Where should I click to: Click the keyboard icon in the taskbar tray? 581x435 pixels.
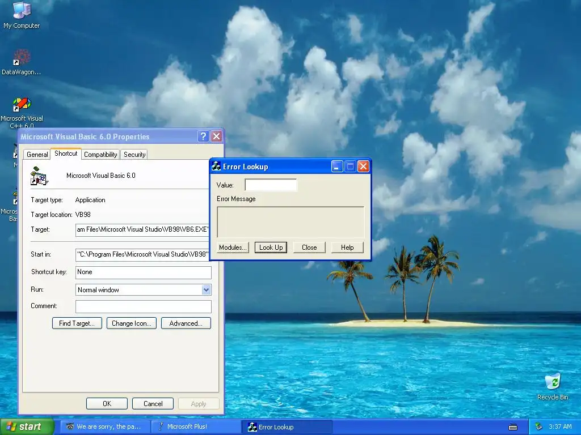[513, 427]
